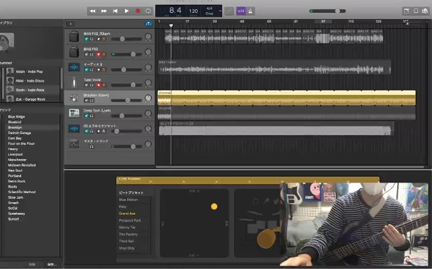
Task: Open the Note Pad from the toolbar
Action: pos(406,11)
